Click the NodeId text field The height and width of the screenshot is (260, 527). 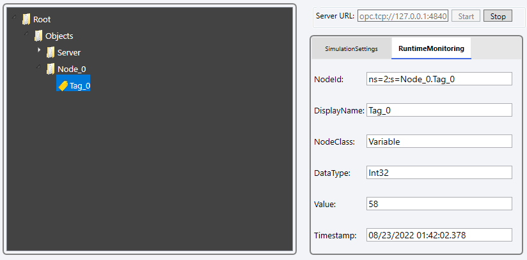coord(439,79)
